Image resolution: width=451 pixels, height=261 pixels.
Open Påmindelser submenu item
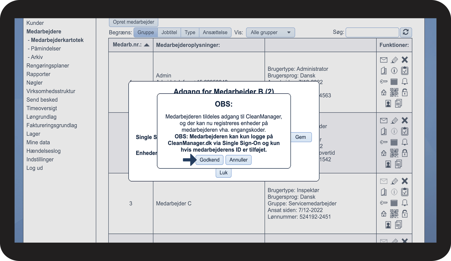click(x=44, y=48)
